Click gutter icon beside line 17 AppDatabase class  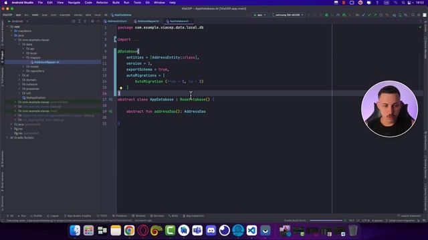pos(110,99)
